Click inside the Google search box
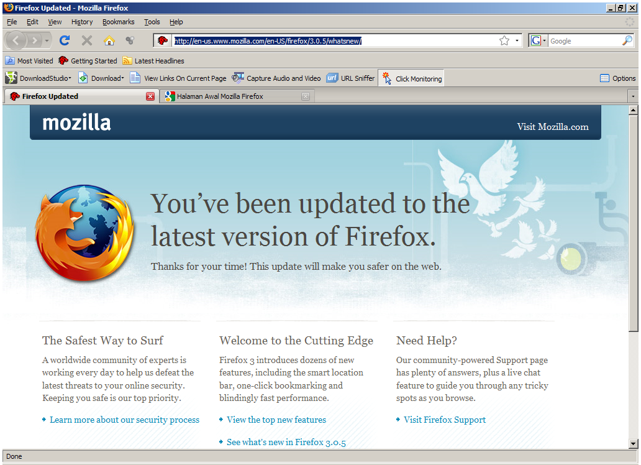641x465 pixels. tap(584, 41)
